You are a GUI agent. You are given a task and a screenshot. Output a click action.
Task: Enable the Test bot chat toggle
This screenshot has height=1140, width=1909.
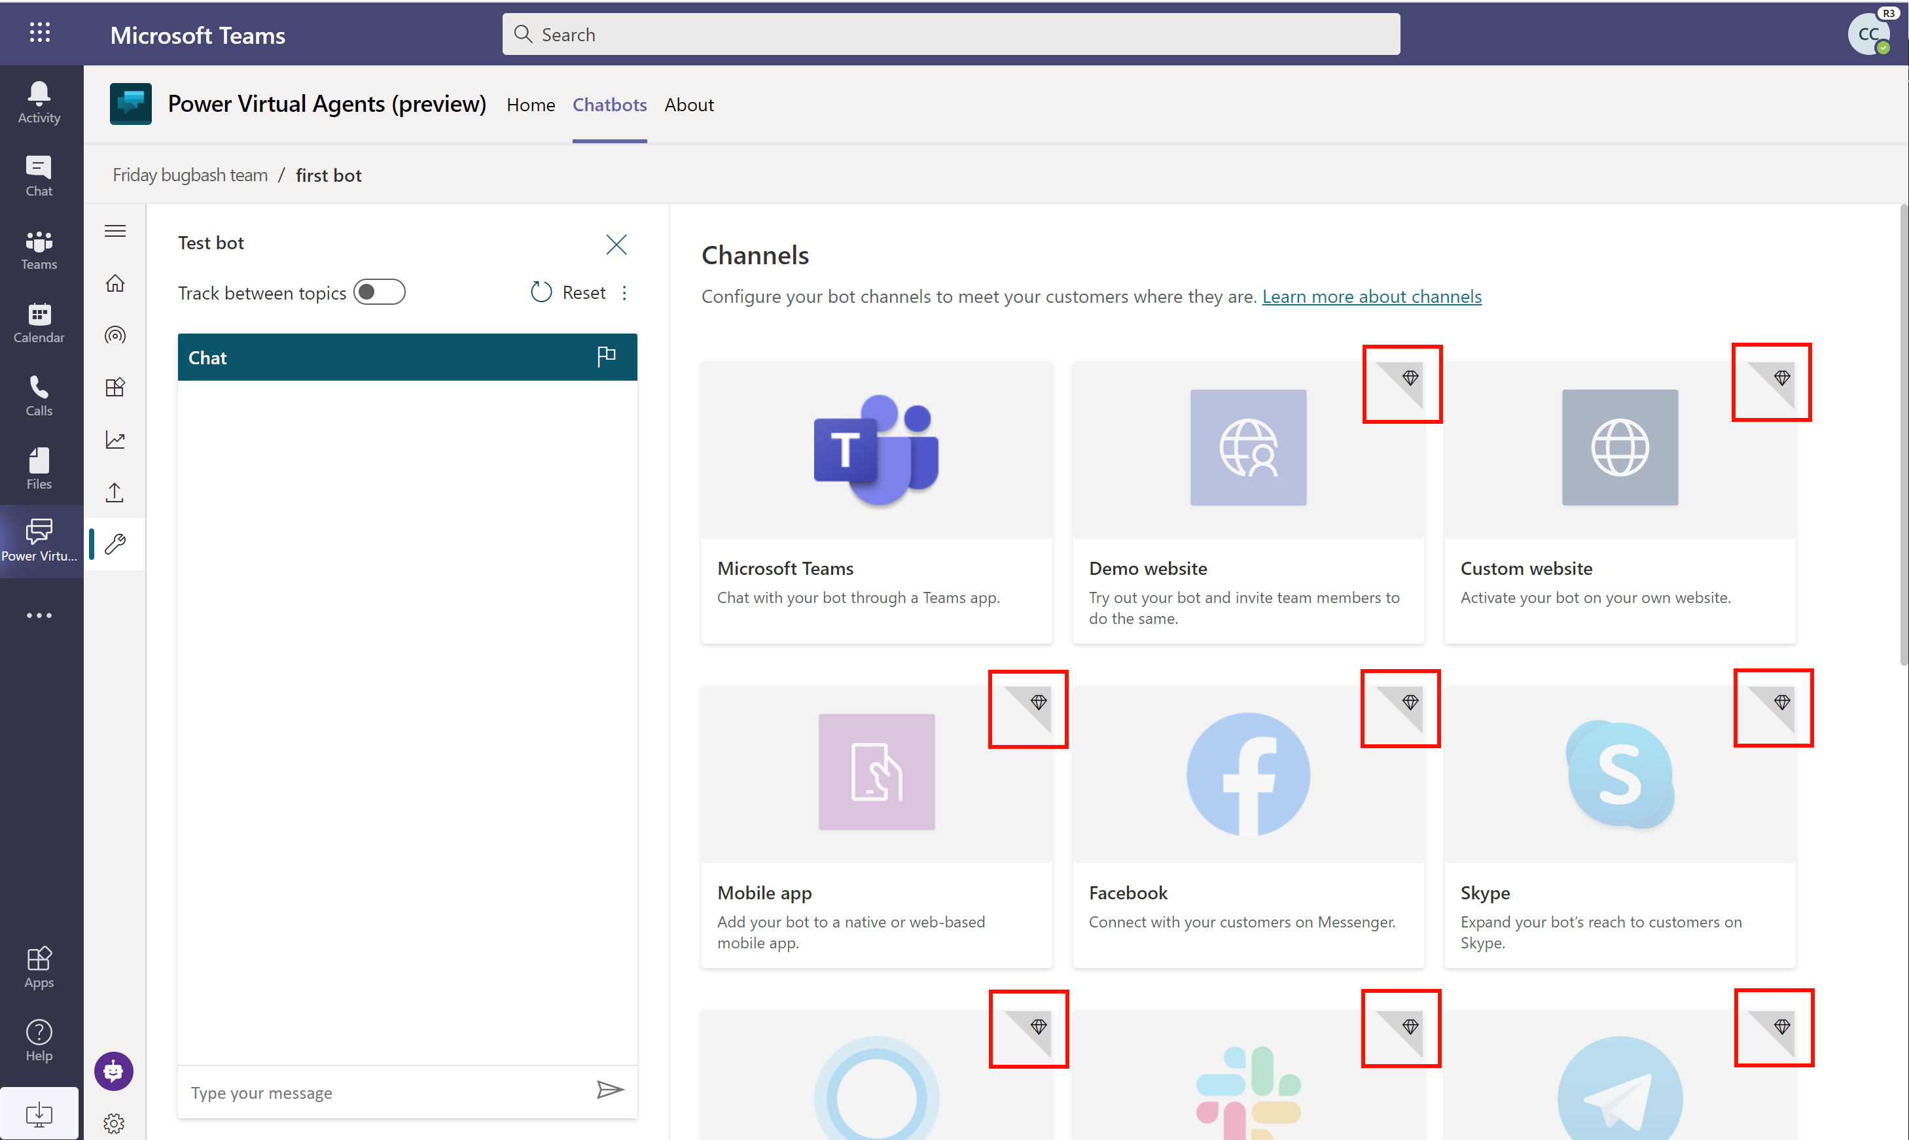click(380, 290)
